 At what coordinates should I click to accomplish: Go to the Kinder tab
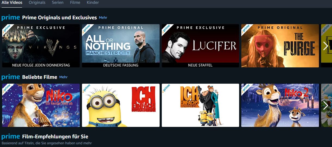click(93, 3)
